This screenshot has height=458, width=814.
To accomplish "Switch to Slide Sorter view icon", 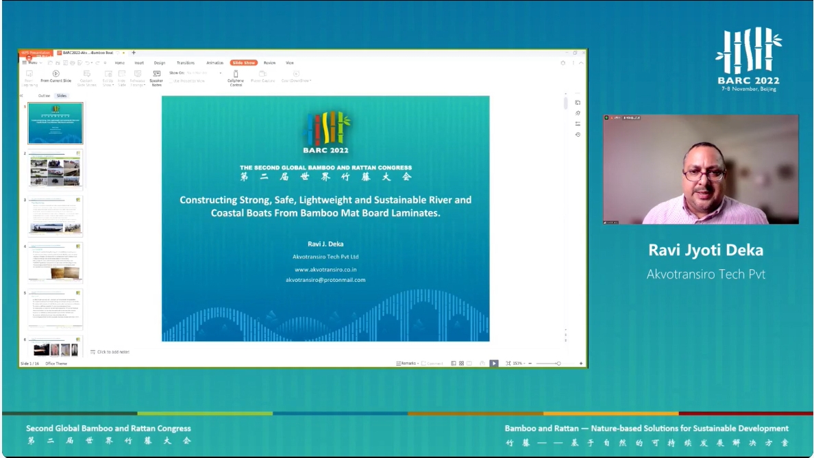I will pos(461,364).
